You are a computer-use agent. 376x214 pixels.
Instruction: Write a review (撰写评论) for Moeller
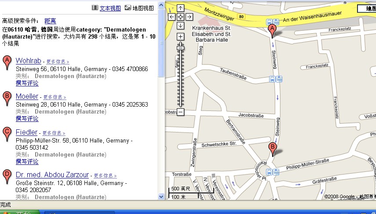click(x=27, y=118)
